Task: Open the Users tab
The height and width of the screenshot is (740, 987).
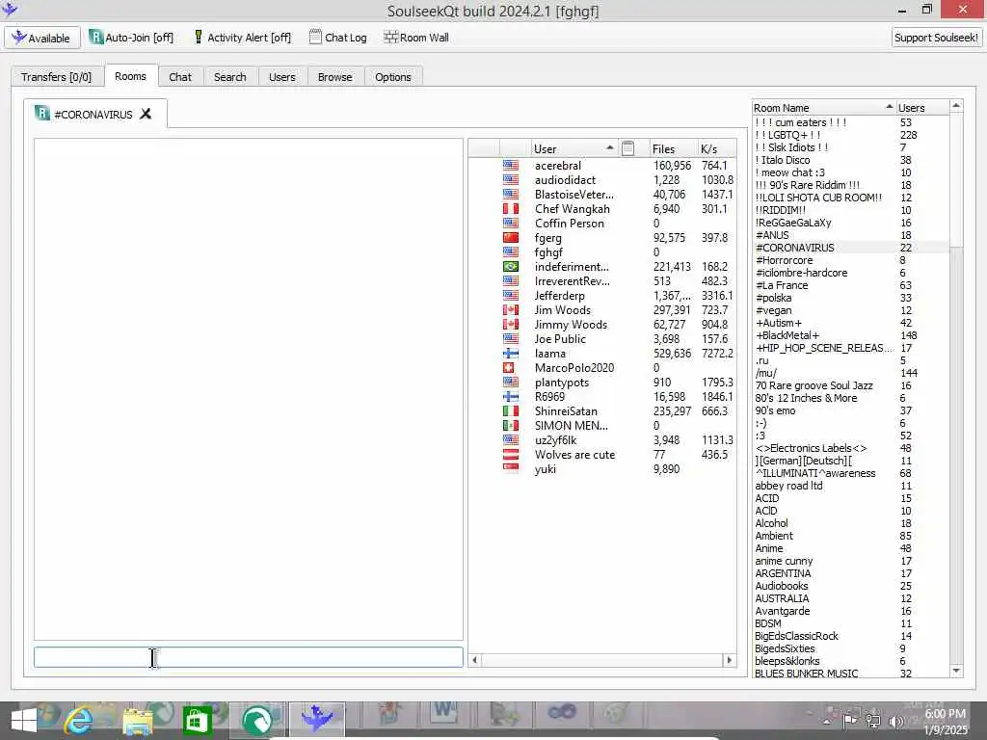Action: (282, 77)
